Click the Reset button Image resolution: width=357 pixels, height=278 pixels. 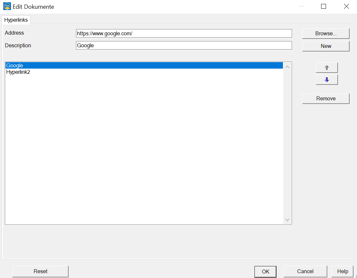click(x=40, y=271)
